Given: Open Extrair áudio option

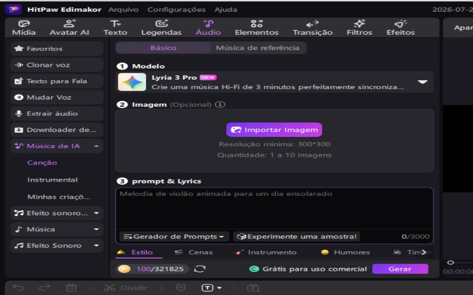Looking at the screenshot, I should [x=57, y=113].
